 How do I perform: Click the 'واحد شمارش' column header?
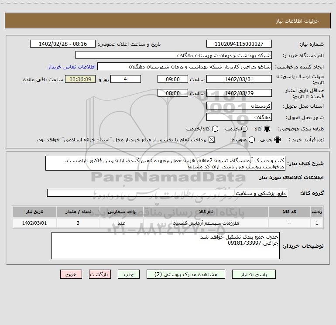[x=121, y=212]
